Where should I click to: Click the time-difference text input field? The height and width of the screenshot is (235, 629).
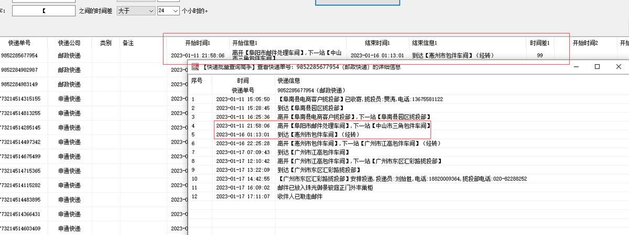click(x=44, y=10)
